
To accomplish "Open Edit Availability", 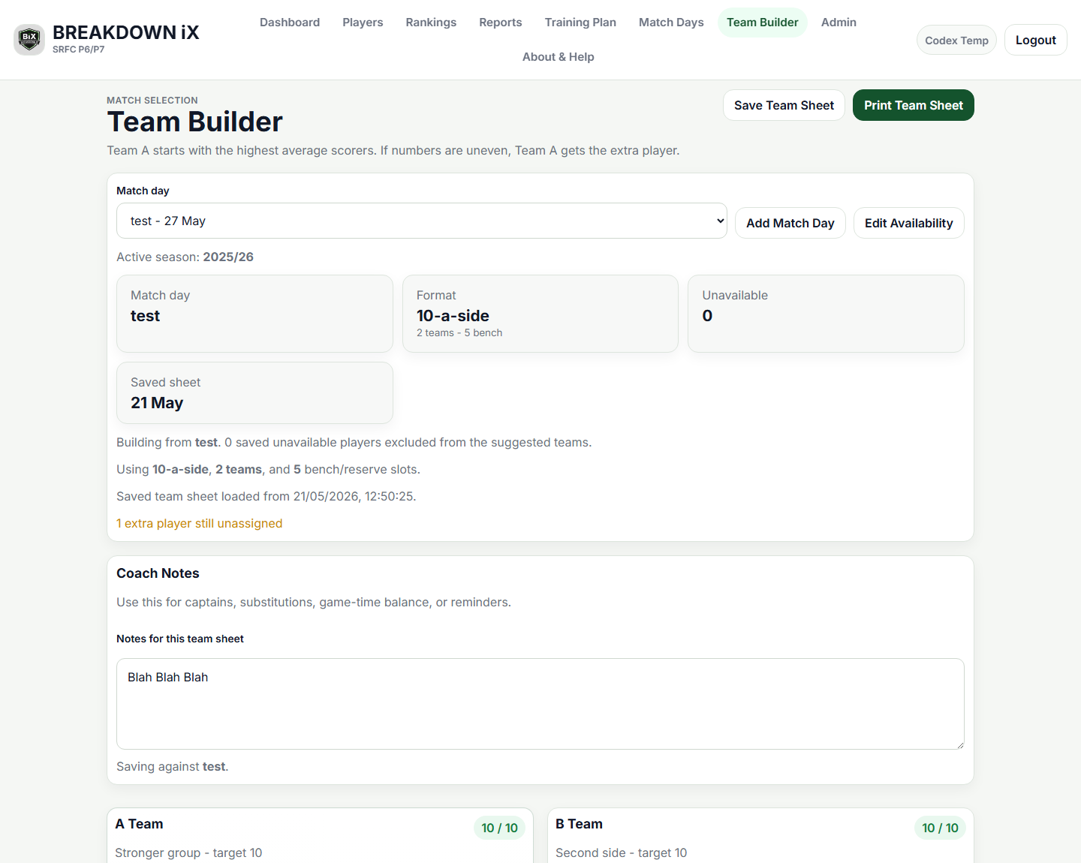I will (908, 223).
